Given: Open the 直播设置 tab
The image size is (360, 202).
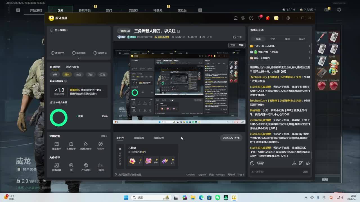Looking at the screenshot, I should [158, 138].
